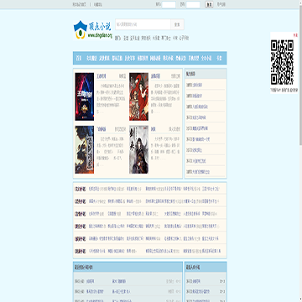Open the red-robed character book cover
The width and height of the screenshot is (302, 302).
(x=138, y=96)
